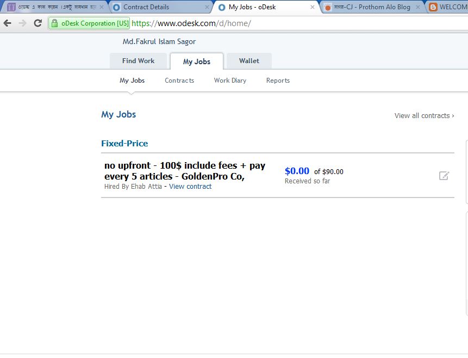The image size is (468, 358).
Task: Open the Reports sub-navigation item
Action: pos(278,81)
